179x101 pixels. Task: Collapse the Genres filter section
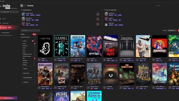click(22, 41)
